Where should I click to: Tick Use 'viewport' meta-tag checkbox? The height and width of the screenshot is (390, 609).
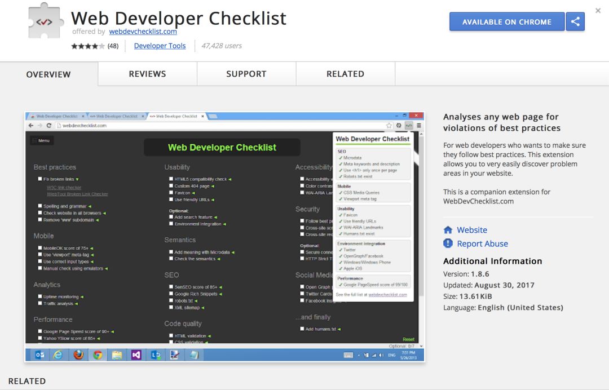(39, 255)
